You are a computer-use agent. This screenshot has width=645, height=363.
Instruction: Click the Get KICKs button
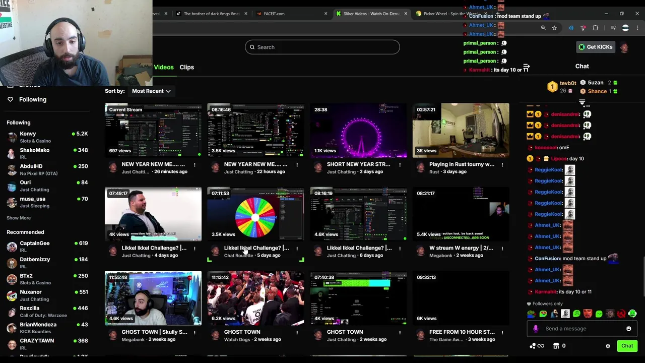(x=595, y=47)
